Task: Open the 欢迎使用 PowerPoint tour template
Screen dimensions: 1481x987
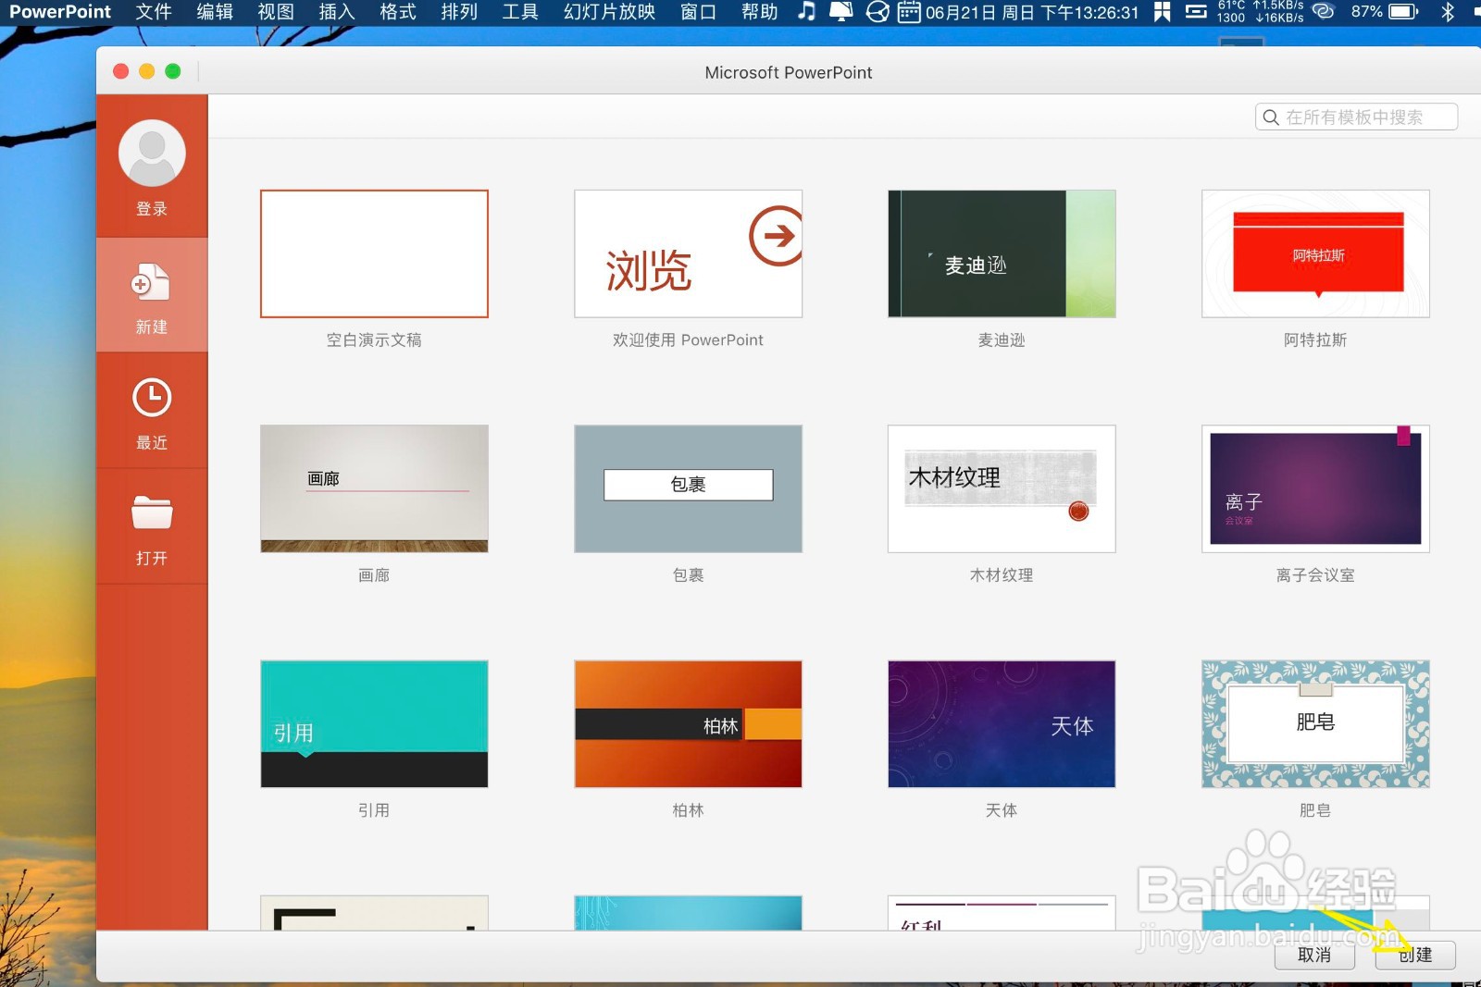Action: (x=687, y=253)
